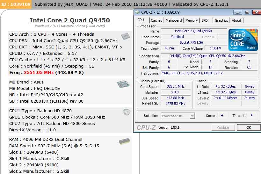Click the L1 Data 4 x 32 KBytes field
The height and width of the screenshot is (174, 261).
pos(226,86)
